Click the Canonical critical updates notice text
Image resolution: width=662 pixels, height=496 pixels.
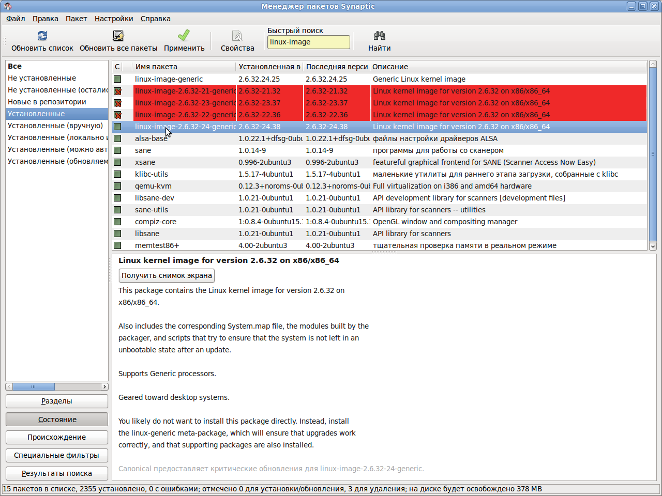(x=271, y=469)
